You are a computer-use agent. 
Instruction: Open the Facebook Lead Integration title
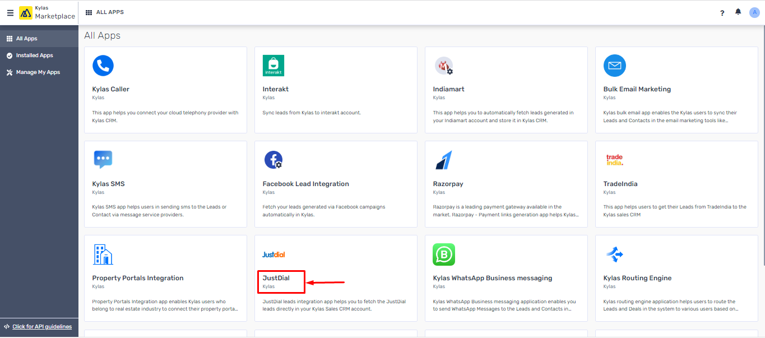coord(306,184)
